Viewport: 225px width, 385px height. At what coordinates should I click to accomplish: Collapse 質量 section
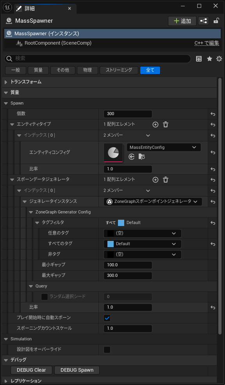(x=6, y=93)
